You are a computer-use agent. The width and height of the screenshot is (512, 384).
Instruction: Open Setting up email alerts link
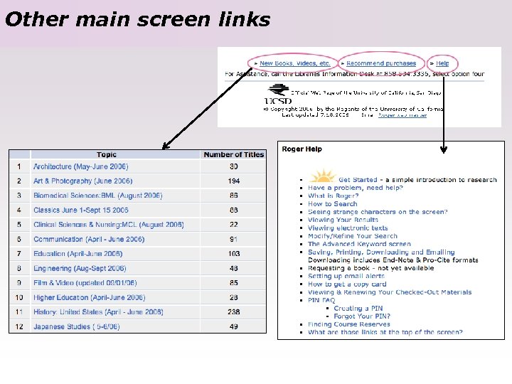(x=346, y=276)
